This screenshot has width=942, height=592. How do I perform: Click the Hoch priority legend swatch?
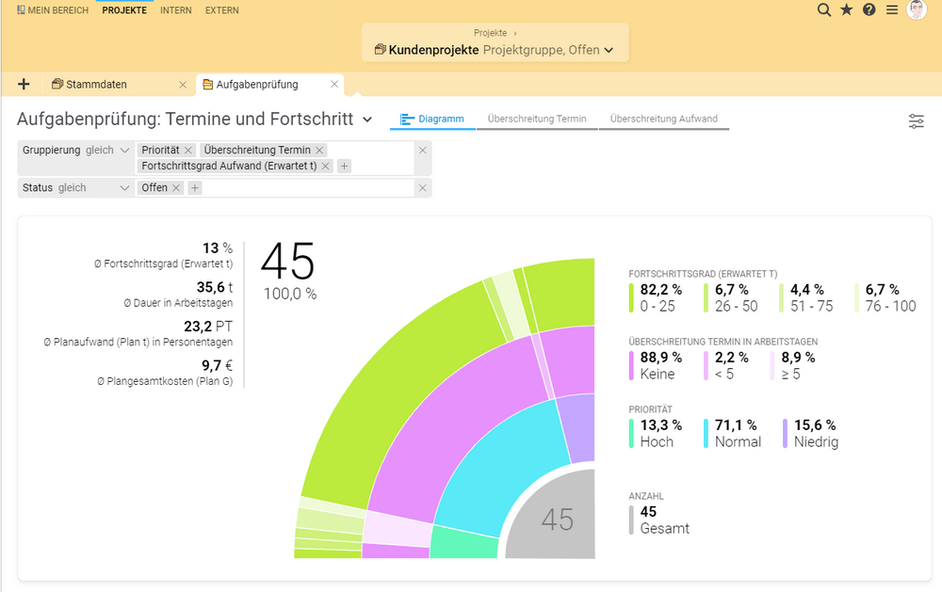tap(631, 433)
